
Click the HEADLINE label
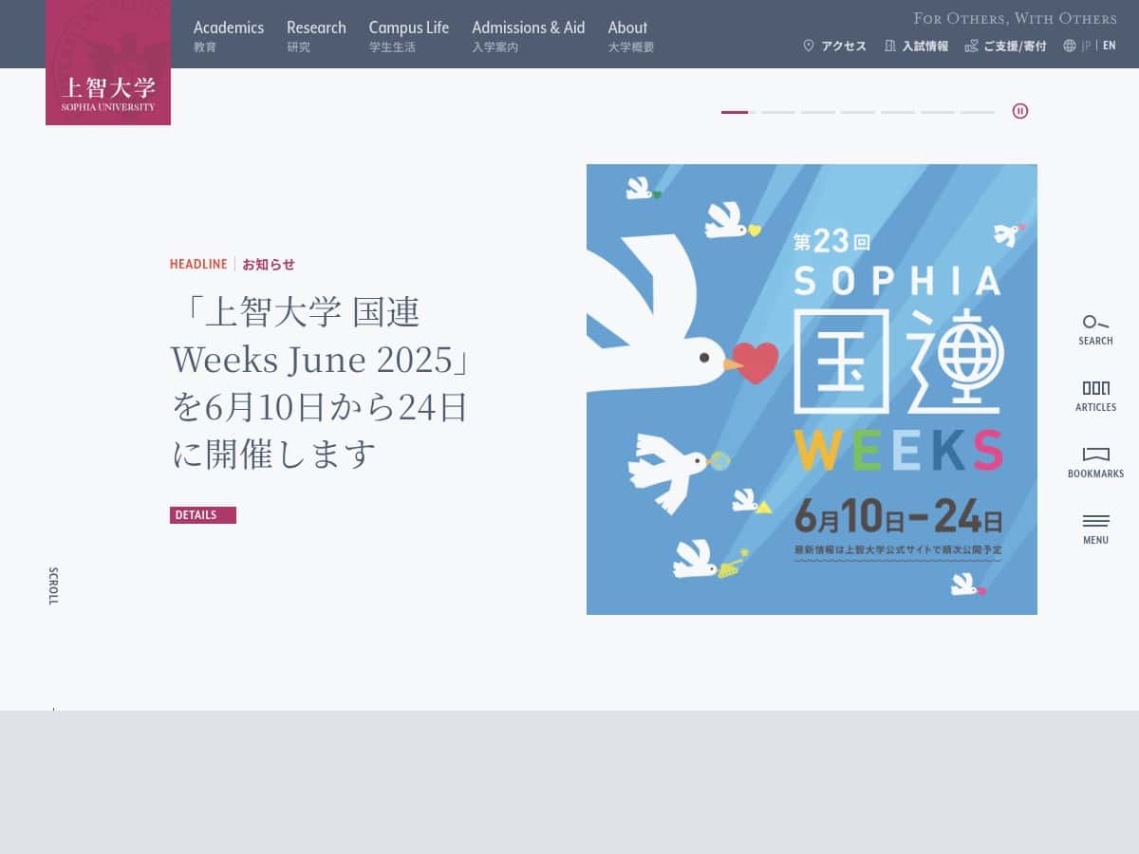click(198, 265)
